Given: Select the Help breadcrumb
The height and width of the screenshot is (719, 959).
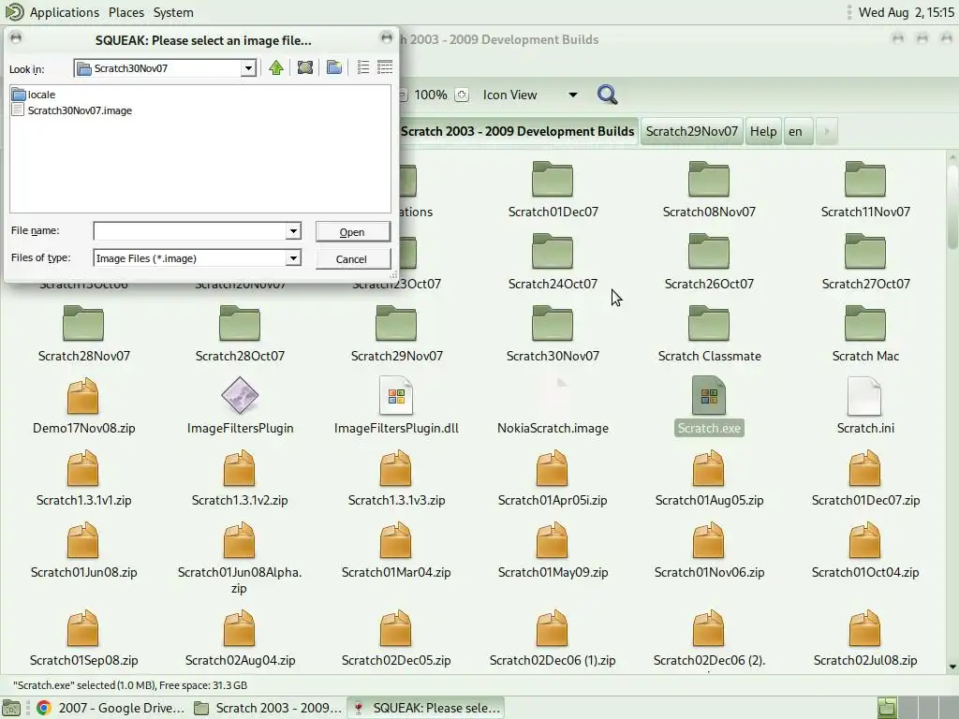Looking at the screenshot, I should [x=763, y=131].
